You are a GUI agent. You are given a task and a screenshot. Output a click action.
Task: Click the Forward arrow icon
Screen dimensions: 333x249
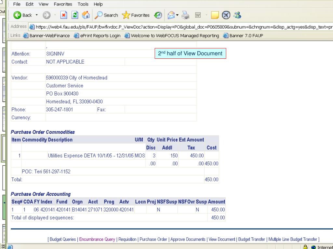pyautogui.click(x=47, y=15)
